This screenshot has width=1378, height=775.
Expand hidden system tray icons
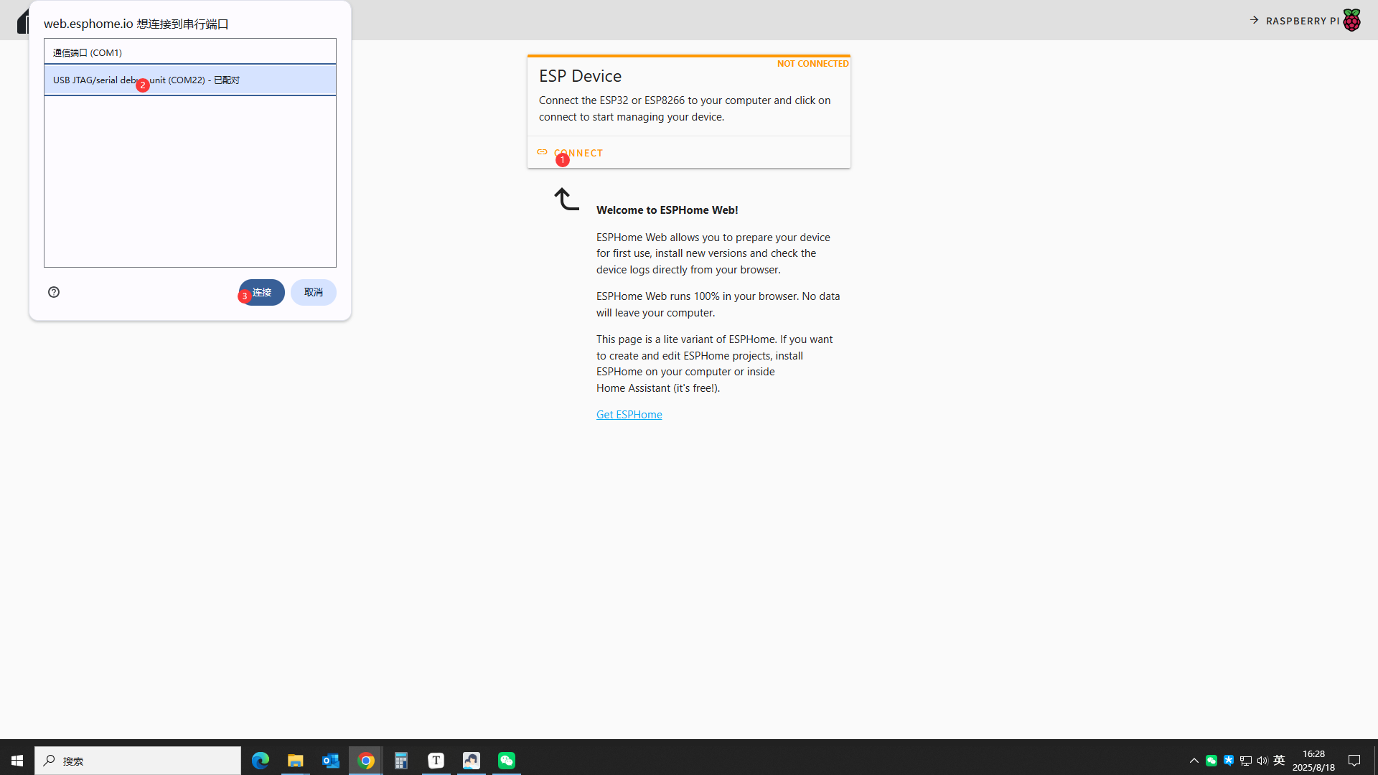coord(1194,761)
